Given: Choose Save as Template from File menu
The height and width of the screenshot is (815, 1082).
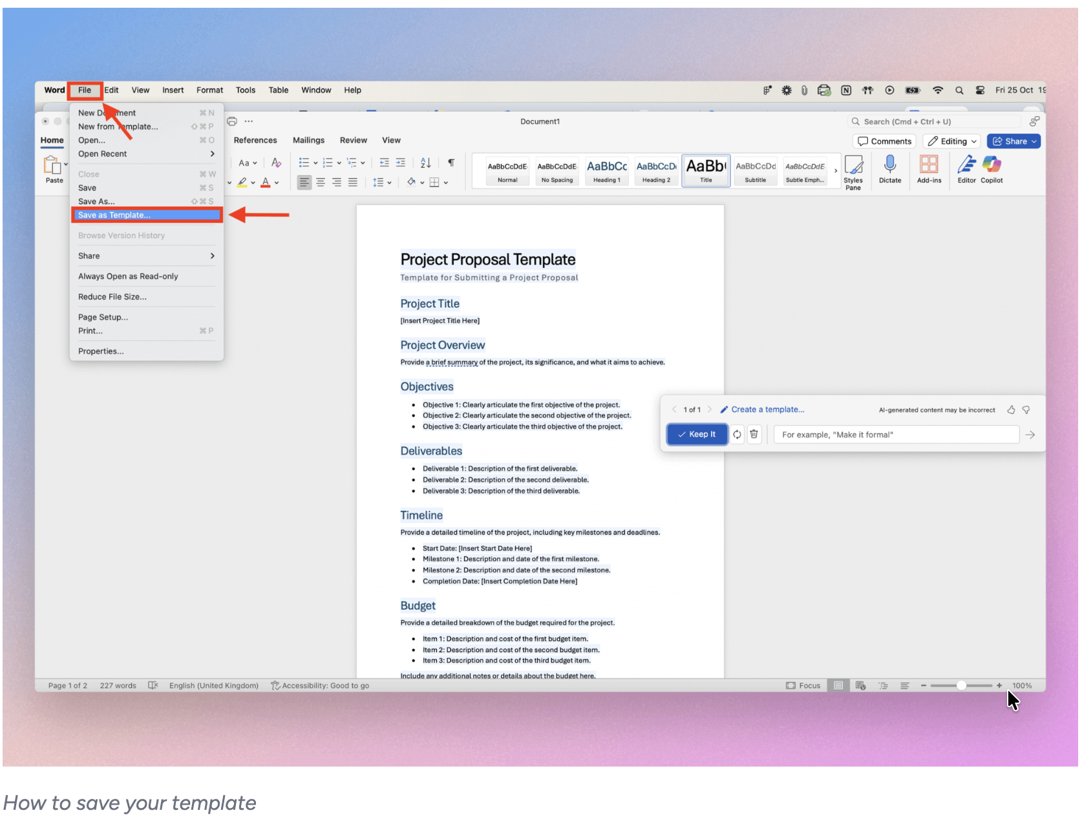Looking at the screenshot, I should point(147,215).
